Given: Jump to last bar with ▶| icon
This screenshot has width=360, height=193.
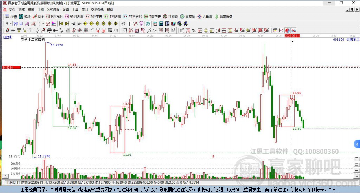Looking at the screenshot, I should click(67, 24).
